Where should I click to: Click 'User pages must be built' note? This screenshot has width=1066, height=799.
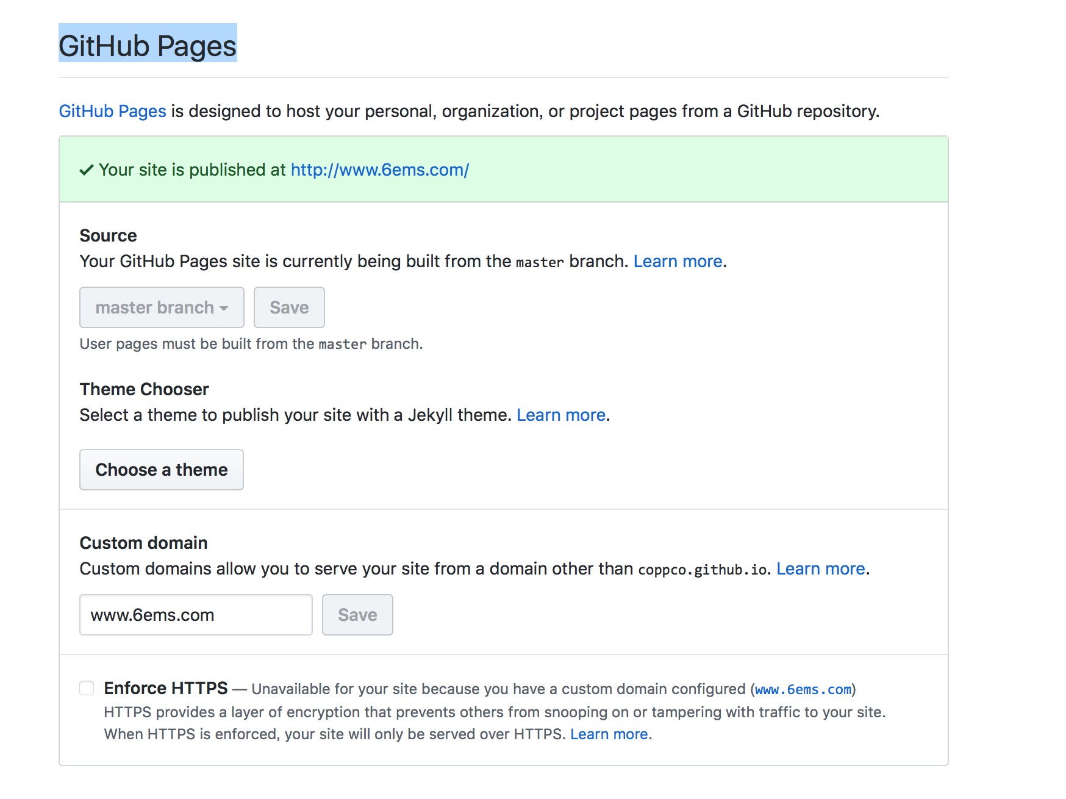(251, 344)
